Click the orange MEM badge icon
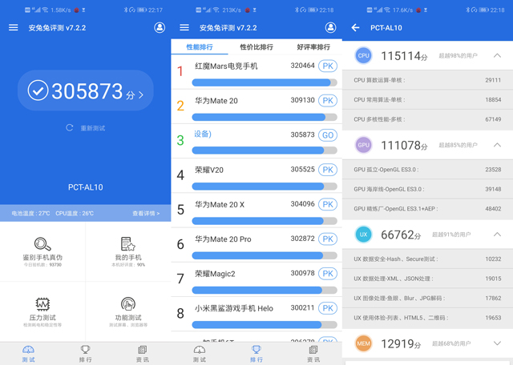The width and height of the screenshot is (513, 365). 363,343
